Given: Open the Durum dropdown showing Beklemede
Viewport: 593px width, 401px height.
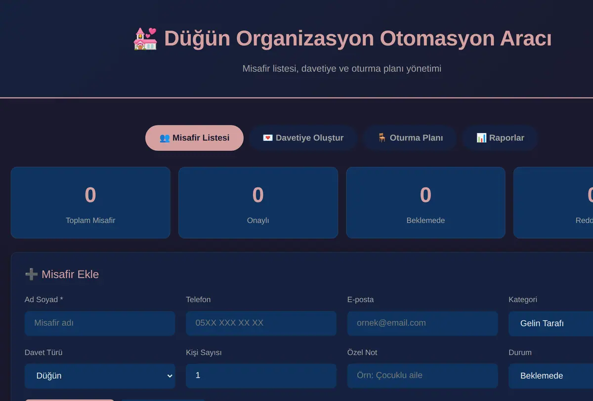Looking at the screenshot, I should [551, 376].
